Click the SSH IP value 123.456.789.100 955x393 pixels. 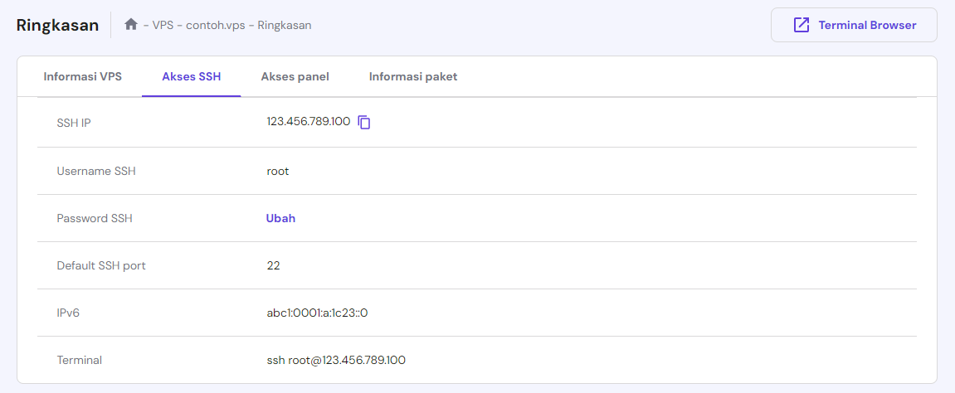(x=308, y=122)
